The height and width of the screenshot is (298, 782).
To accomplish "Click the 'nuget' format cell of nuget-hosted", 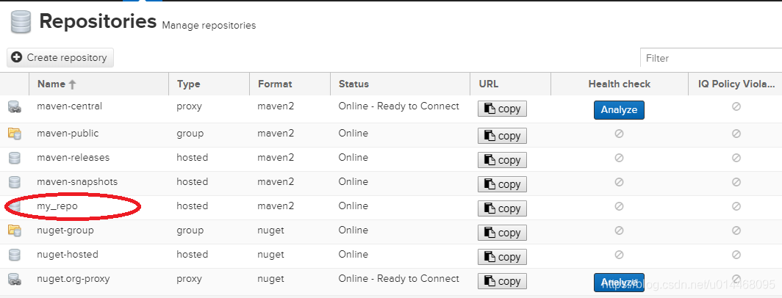I will coord(270,255).
